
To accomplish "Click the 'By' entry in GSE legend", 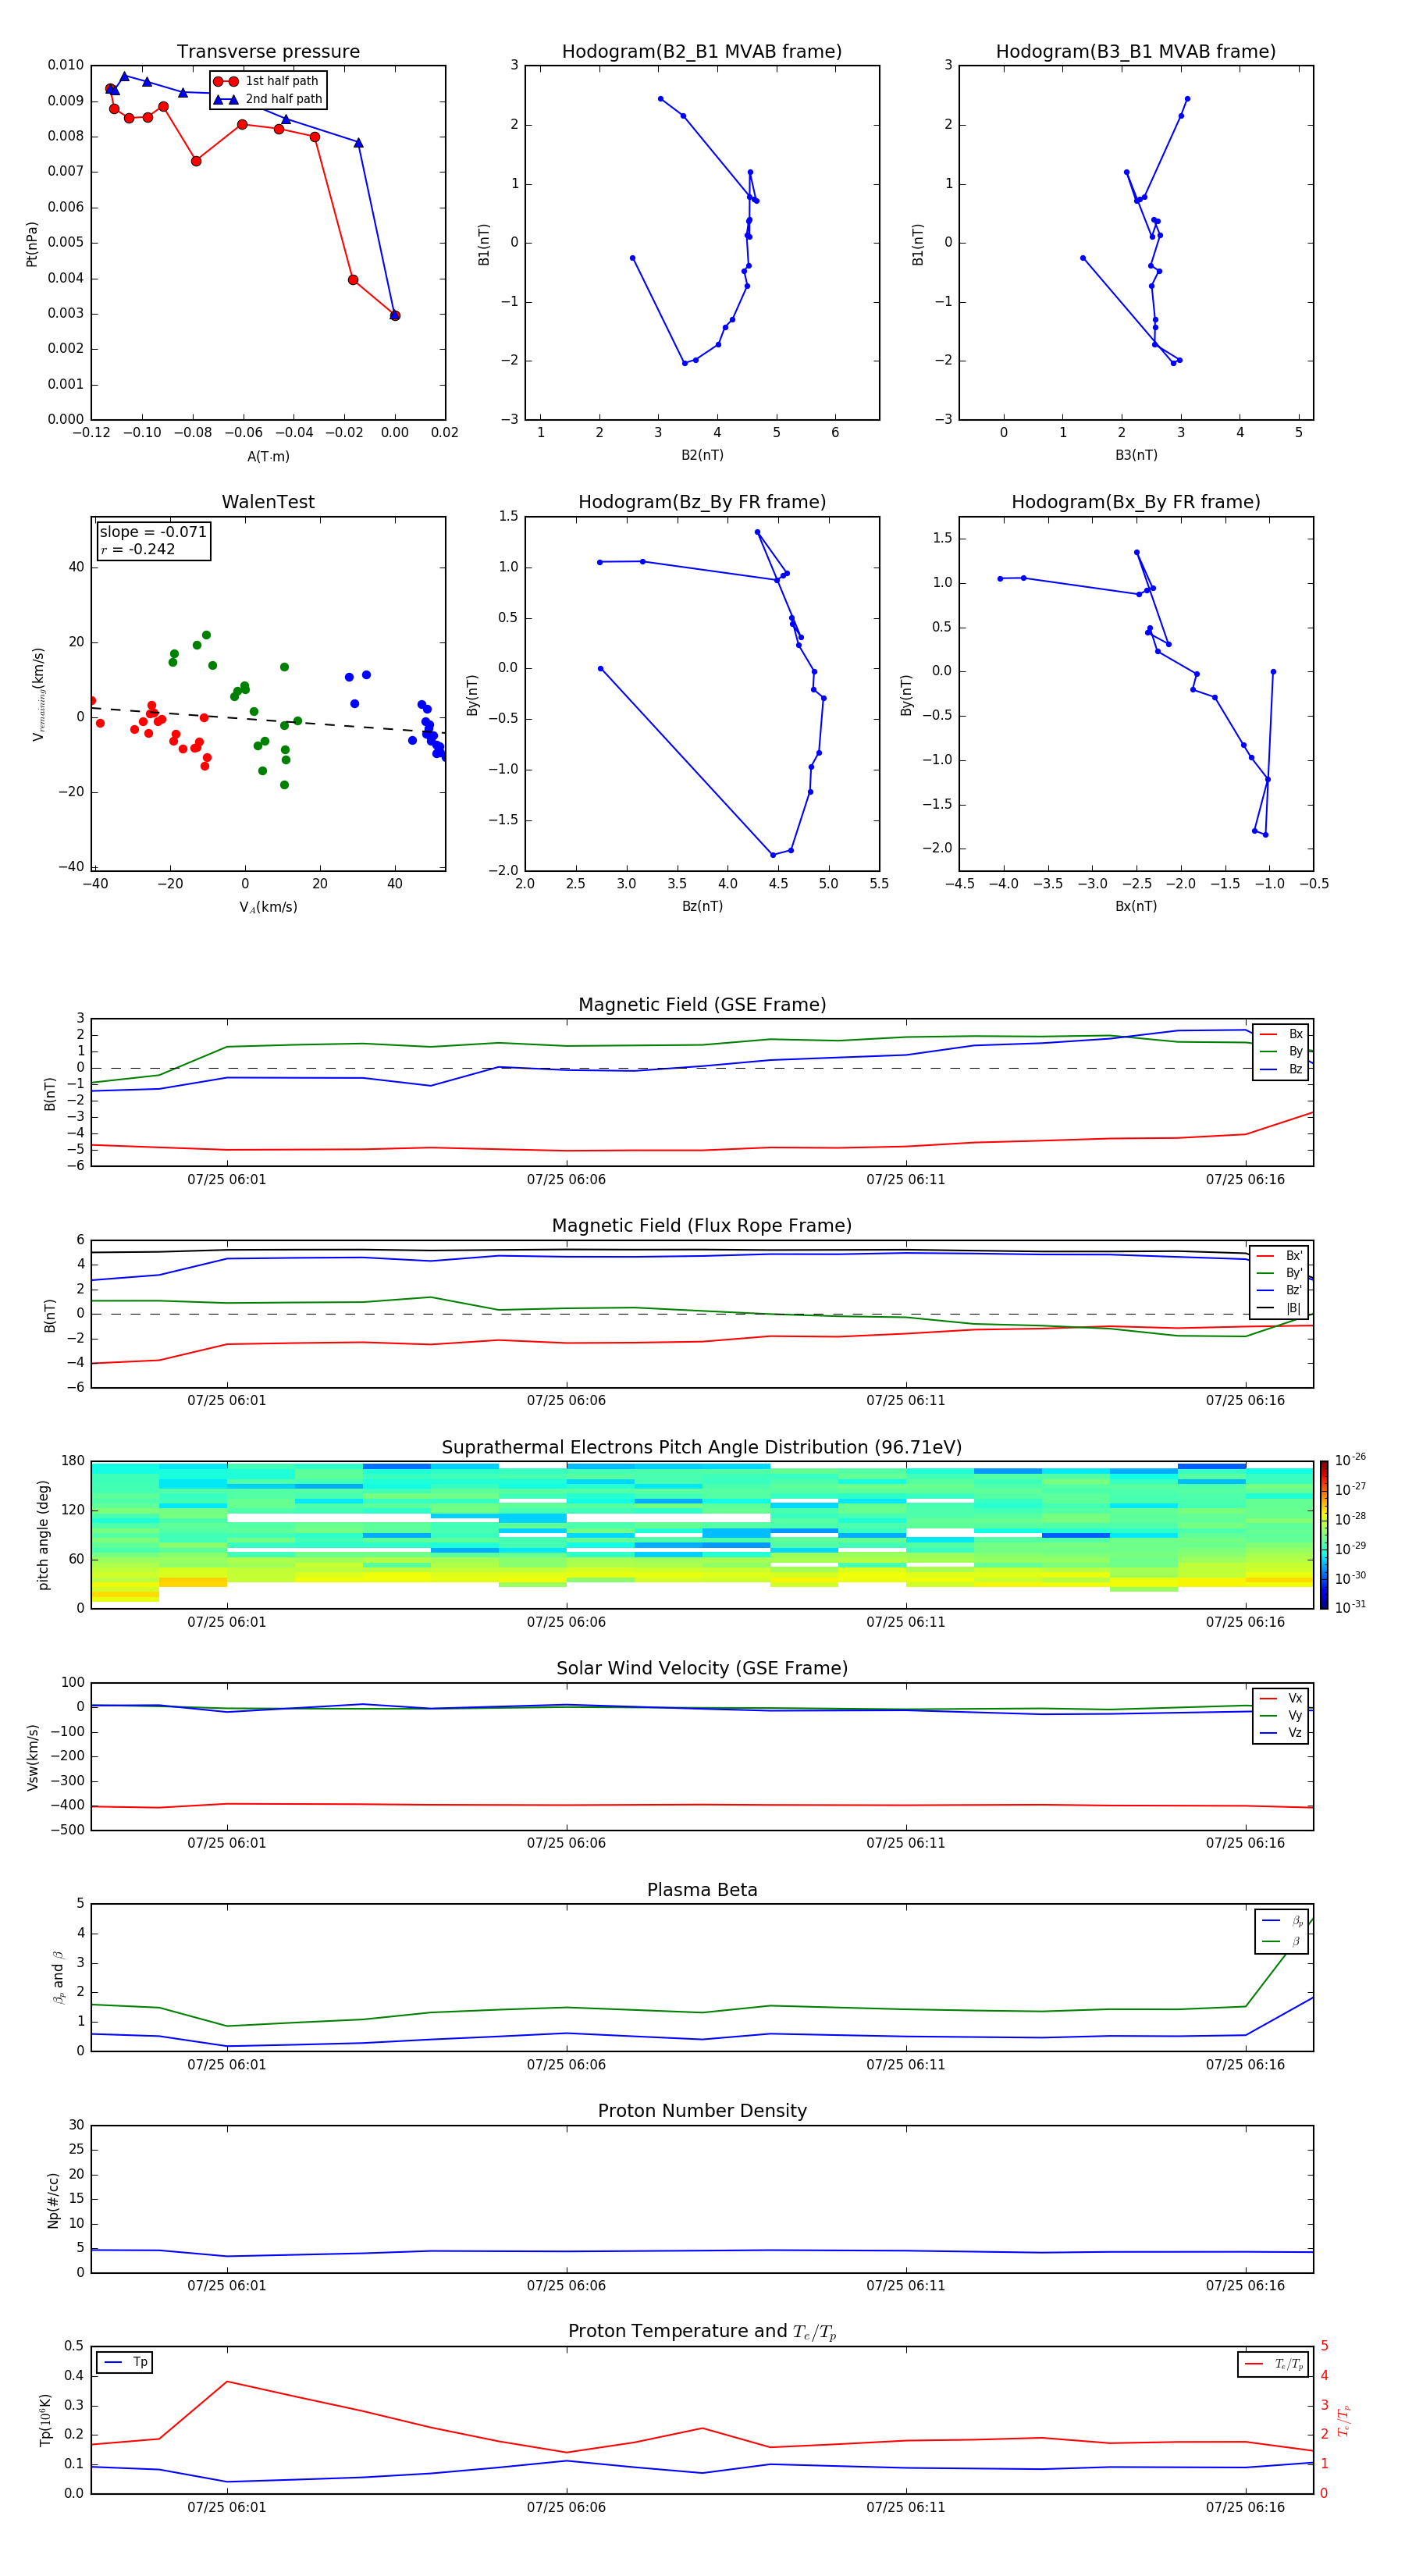I will click(x=1281, y=1052).
